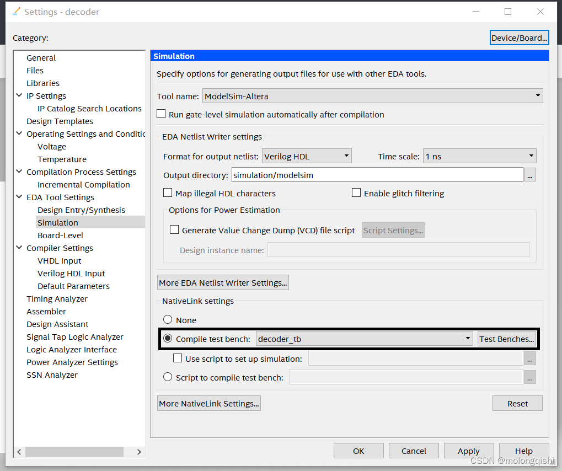Browse for output directory with ellipsis button

tap(530, 175)
